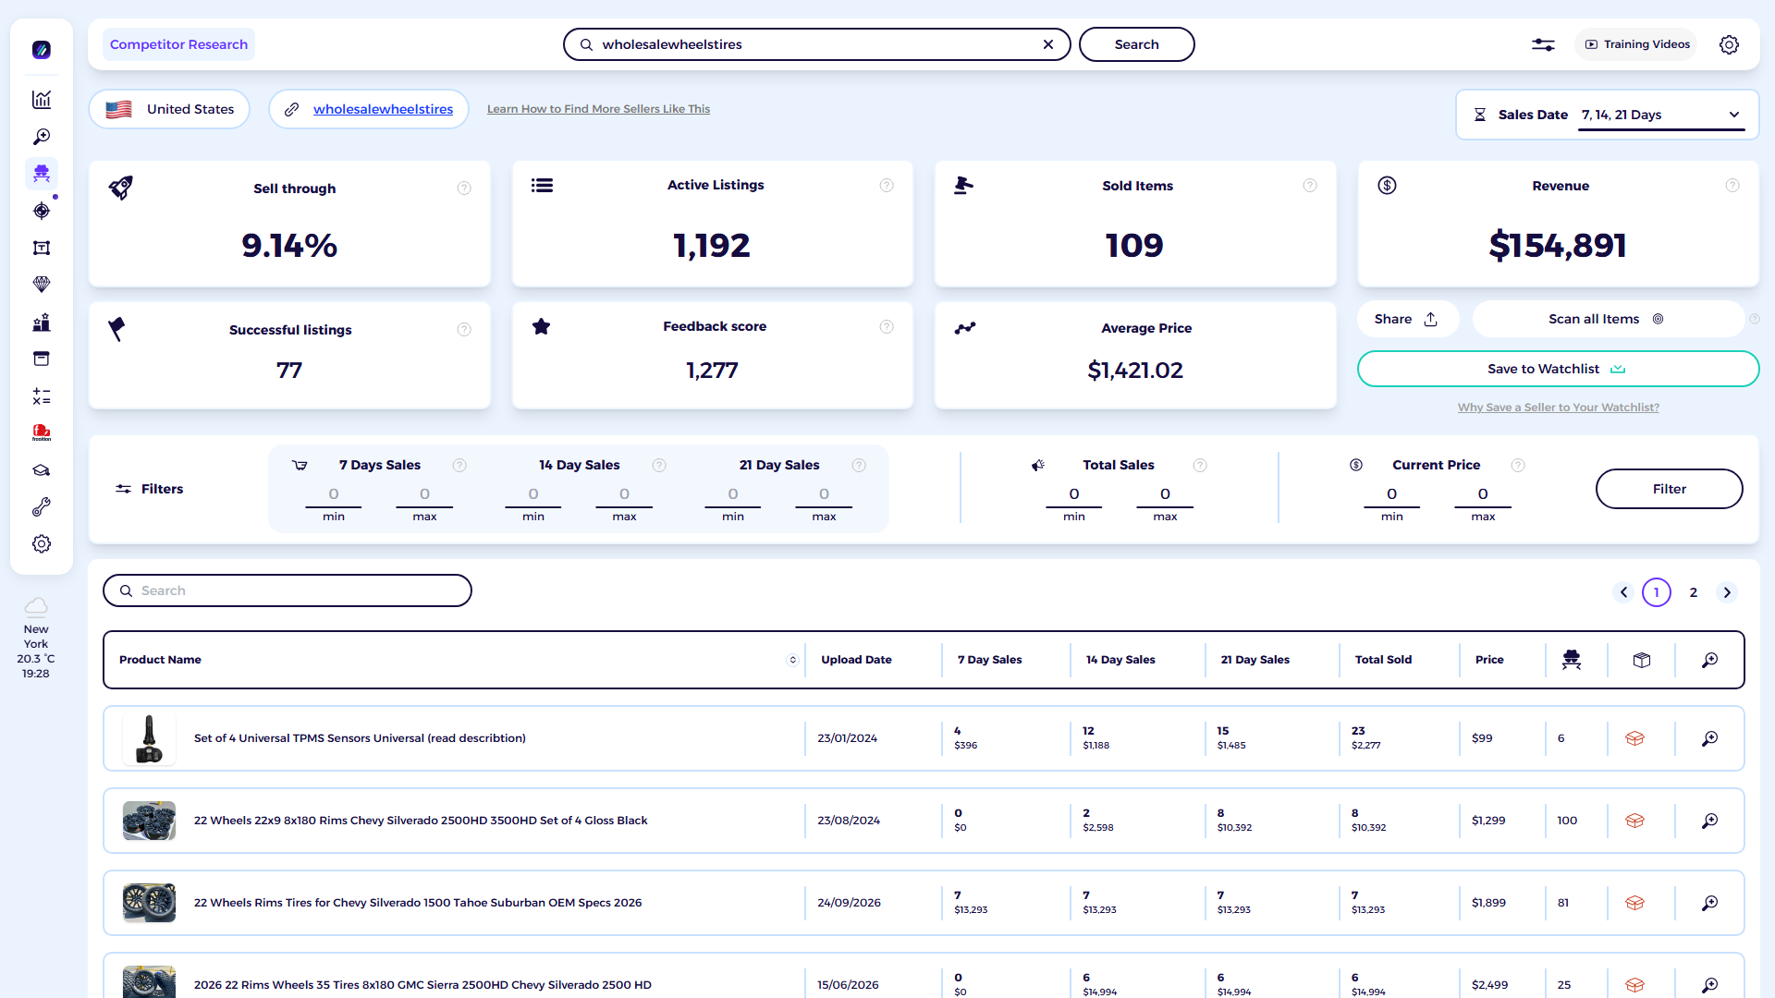Click the Filters label icon

pos(123,489)
